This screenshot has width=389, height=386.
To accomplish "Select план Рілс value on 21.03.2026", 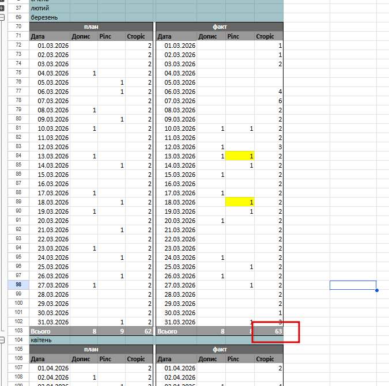I will click(x=111, y=230).
